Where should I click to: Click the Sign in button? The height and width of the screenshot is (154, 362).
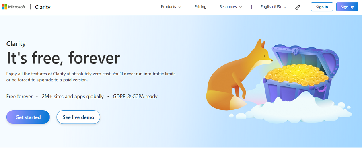click(x=322, y=7)
